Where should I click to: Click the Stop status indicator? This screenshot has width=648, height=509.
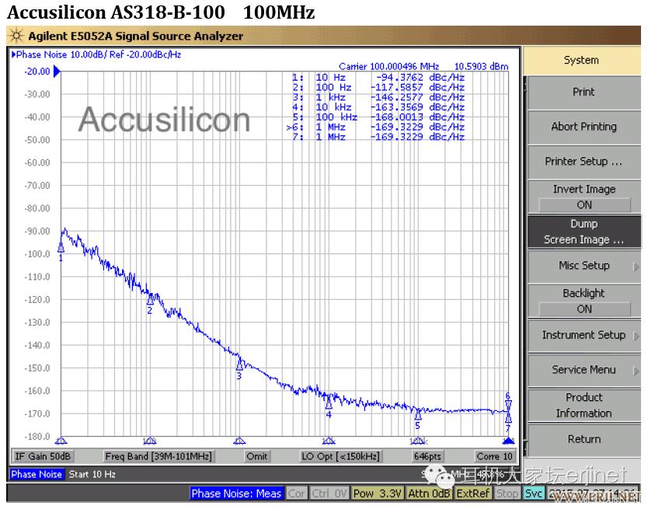click(507, 493)
